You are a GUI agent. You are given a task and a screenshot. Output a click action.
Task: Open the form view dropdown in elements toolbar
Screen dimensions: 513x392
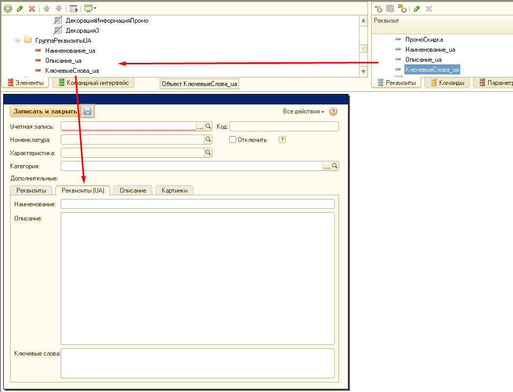tap(90, 8)
